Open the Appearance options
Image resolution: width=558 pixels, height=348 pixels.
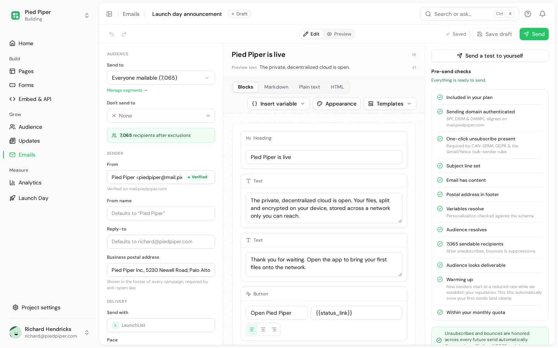(337, 104)
